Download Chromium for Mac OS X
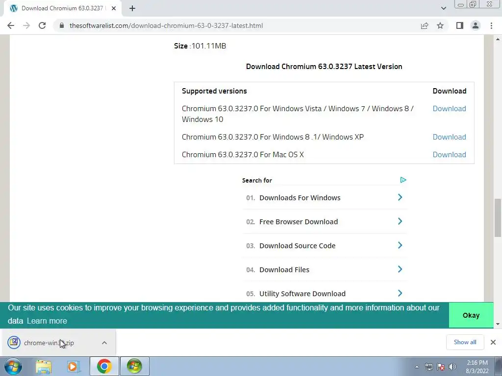The width and height of the screenshot is (502, 376). click(449, 154)
